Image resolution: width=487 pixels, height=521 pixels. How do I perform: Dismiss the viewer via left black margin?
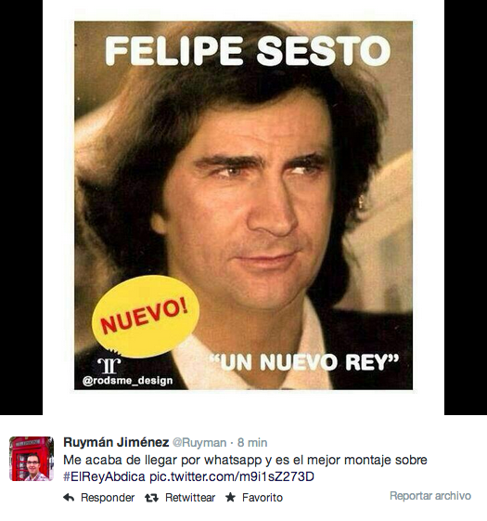21,207
